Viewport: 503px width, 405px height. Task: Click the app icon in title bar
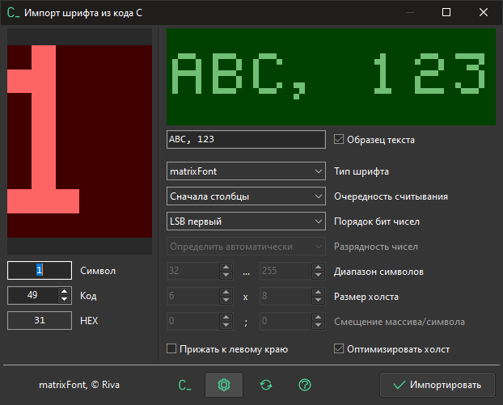[13, 12]
